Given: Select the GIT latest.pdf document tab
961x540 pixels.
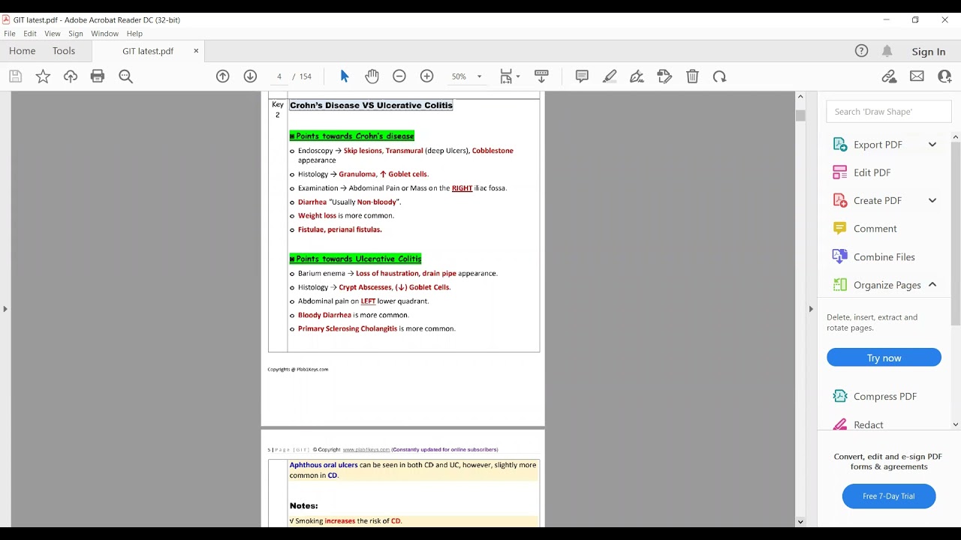Looking at the screenshot, I should (x=148, y=51).
